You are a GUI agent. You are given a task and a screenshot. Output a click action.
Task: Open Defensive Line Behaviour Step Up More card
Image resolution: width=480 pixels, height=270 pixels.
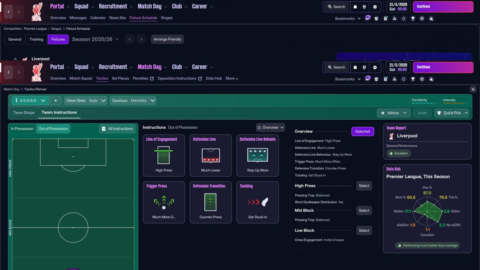[x=258, y=156]
